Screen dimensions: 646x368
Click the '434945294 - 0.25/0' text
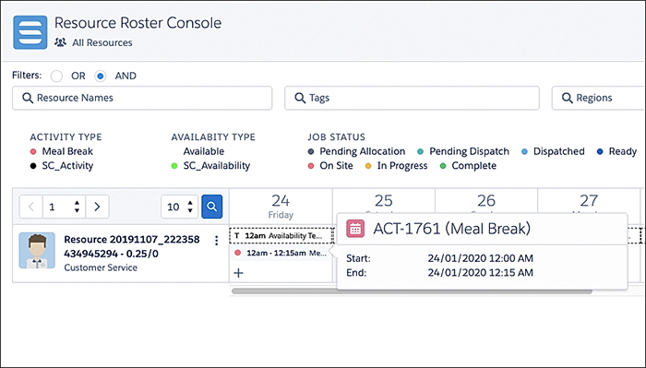tap(112, 254)
